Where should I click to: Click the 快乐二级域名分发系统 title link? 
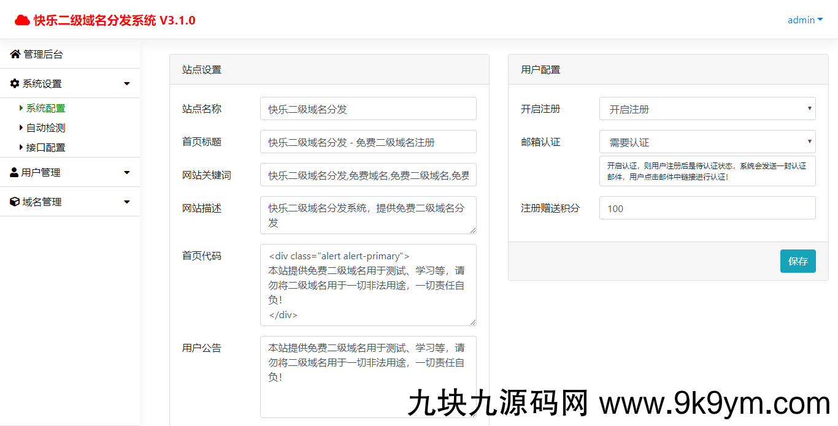pyautogui.click(x=114, y=20)
